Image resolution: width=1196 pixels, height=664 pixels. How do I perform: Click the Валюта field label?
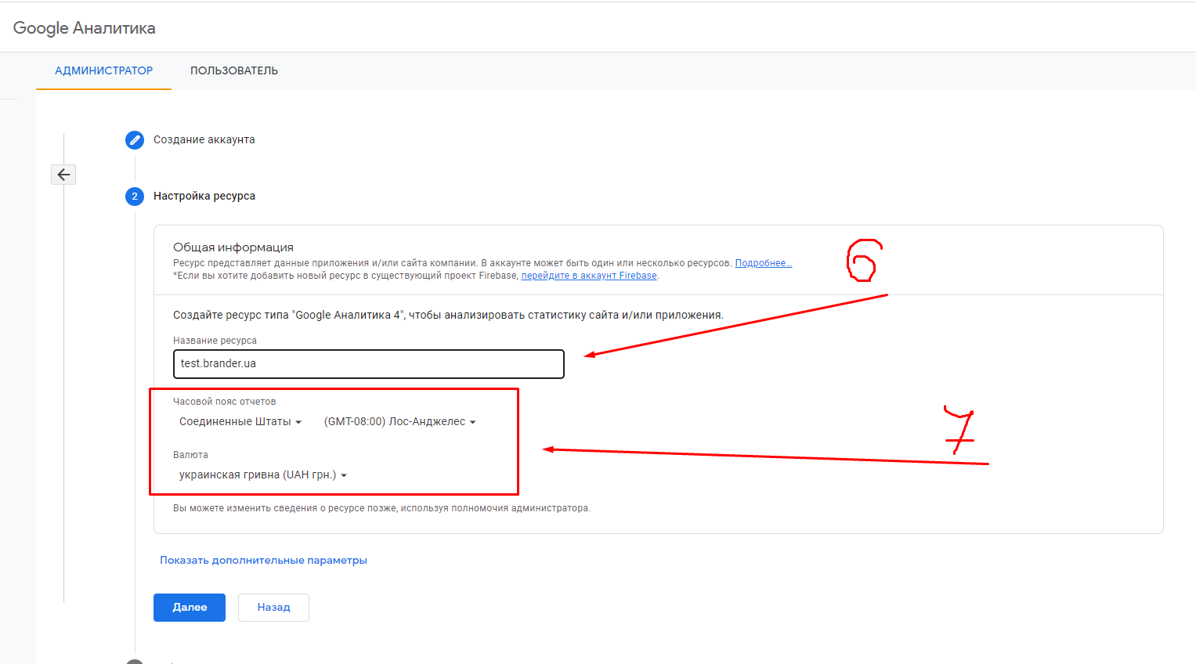click(190, 455)
